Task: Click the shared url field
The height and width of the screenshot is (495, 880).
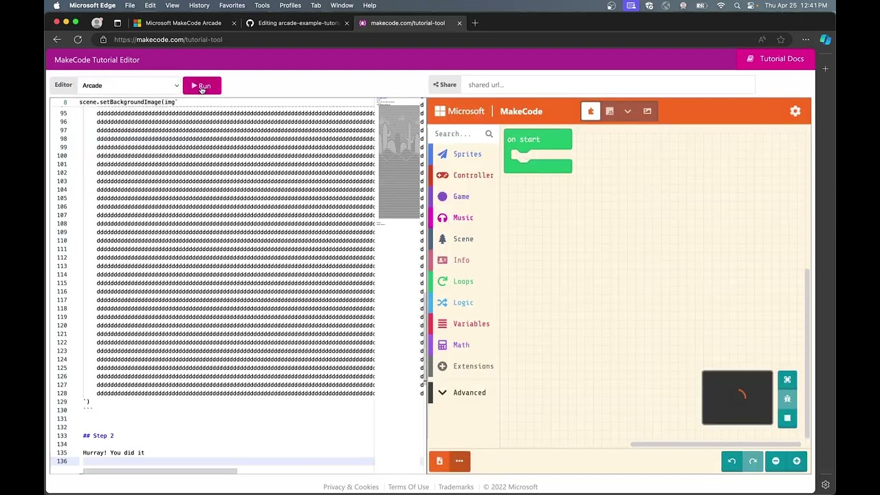Action: (608, 85)
